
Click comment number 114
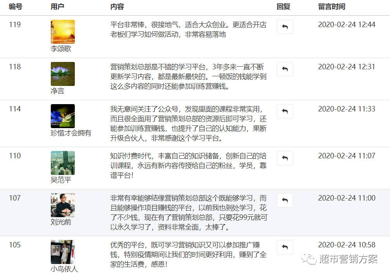(15, 109)
